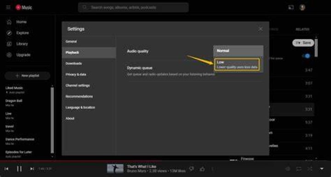
Task: Select Privacy & data settings tab
Action: [x=89, y=74]
